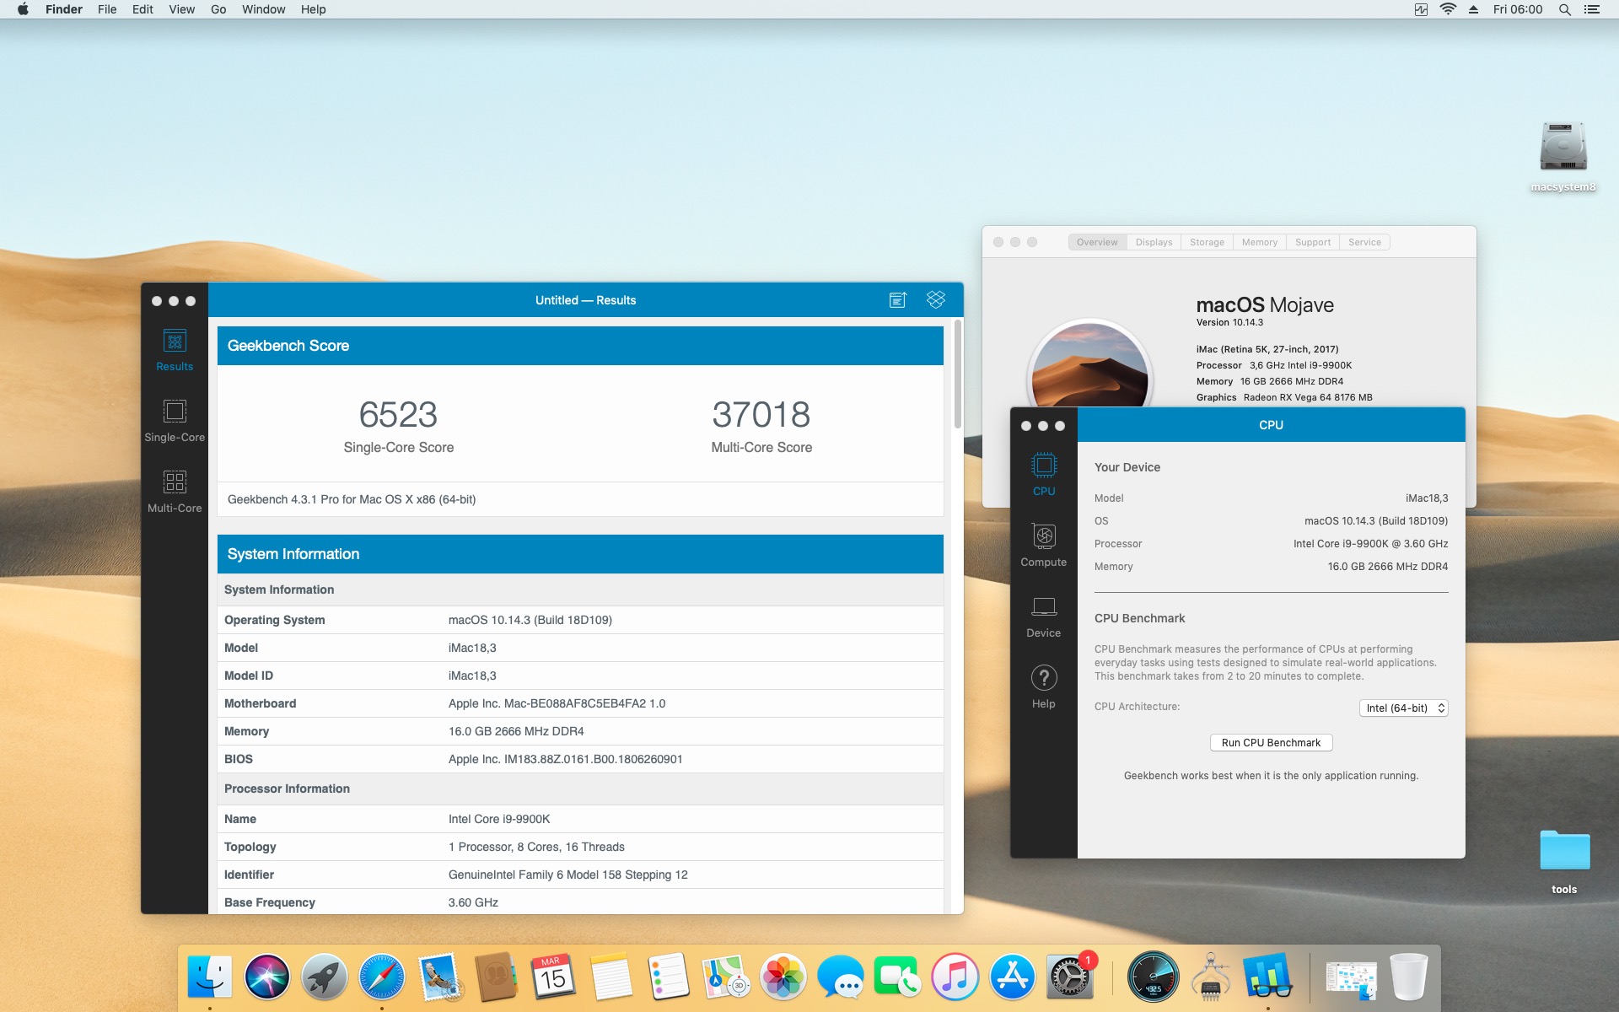Switch to the Displays tab
Screen dimensions: 1619x1012
point(1154,242)
